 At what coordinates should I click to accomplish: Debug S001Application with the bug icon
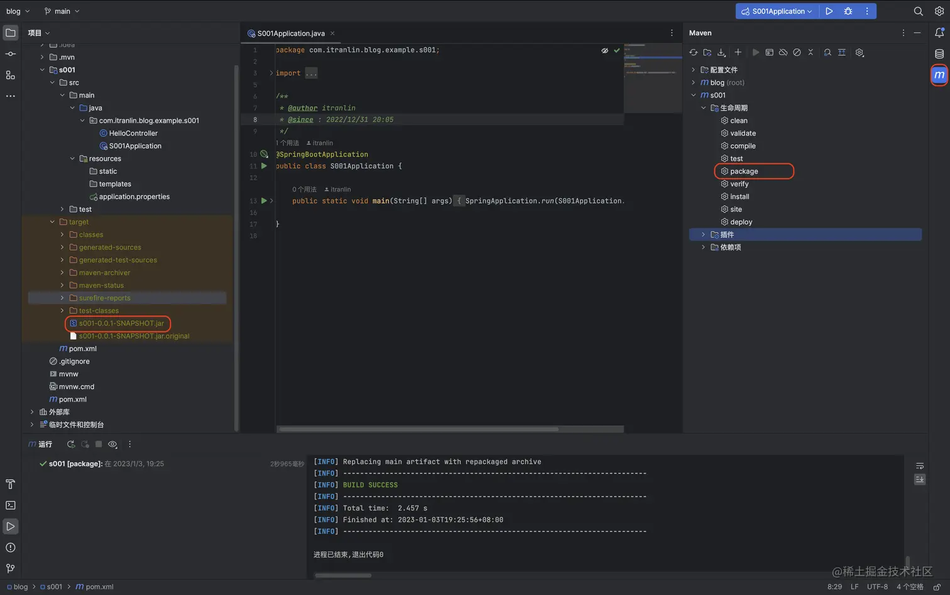[x=848, y=11]
